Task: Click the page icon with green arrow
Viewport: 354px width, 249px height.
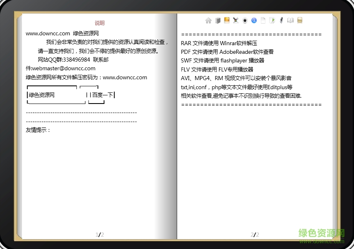Action: (x=272, y=20)
